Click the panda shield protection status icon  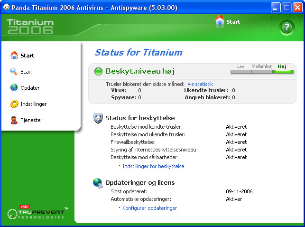(98, 118)
